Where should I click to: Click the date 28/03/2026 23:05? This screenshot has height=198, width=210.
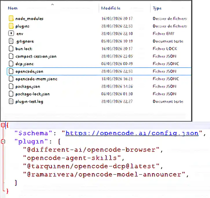[117, 56]
